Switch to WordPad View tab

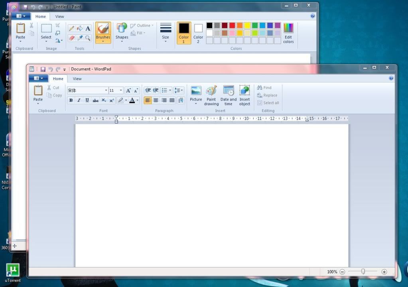(77, 79)
